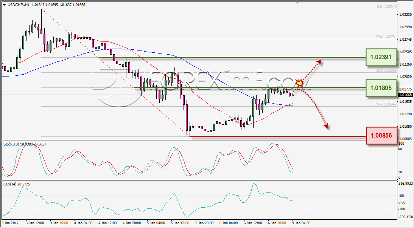The image size is (414, 228).
Task: Click Fibonacci label 0.0 1.03340
Action: pyautogui.click(x=386, y=6)
